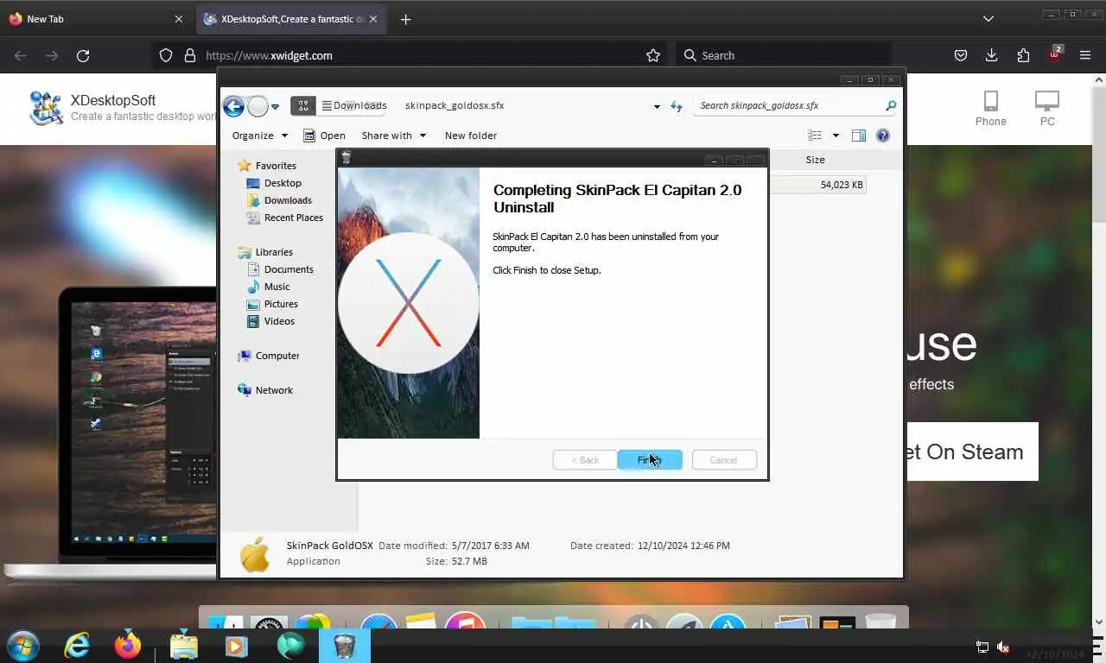This screenshot has width=1106, height=663.
Task: Click skinpack_goldosx.sfx breadcrumb in address bar
Action: 454,105
